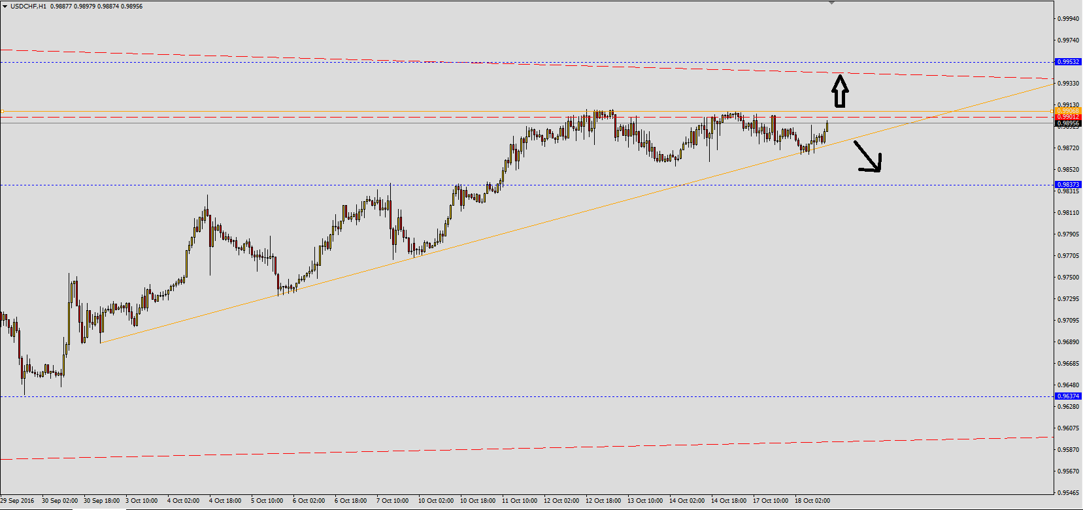Click the 0.96075 price scale value
This screenshot has width=1083, height=510.
tap(1069, 428)
